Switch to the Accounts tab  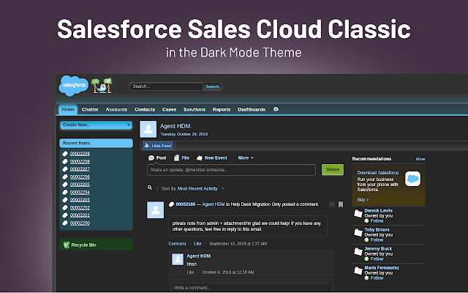[x=116, y=109]
